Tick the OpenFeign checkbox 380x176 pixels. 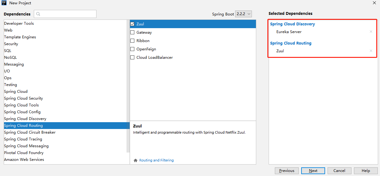click(x=132, y=49)
